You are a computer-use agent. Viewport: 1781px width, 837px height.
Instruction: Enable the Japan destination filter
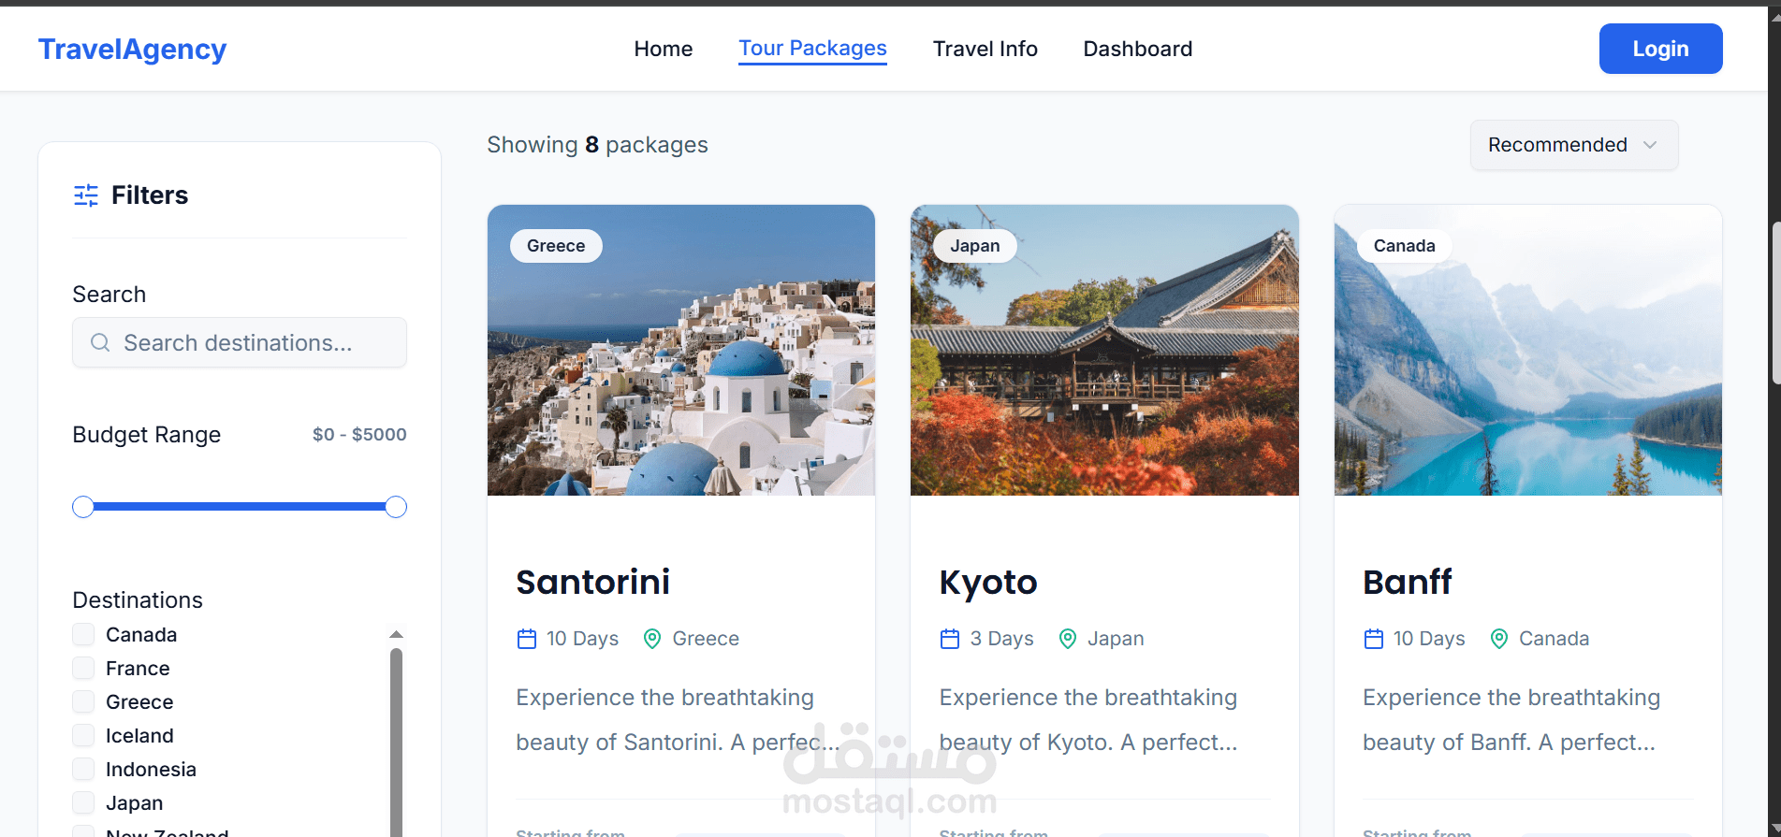tap(82, 802)
